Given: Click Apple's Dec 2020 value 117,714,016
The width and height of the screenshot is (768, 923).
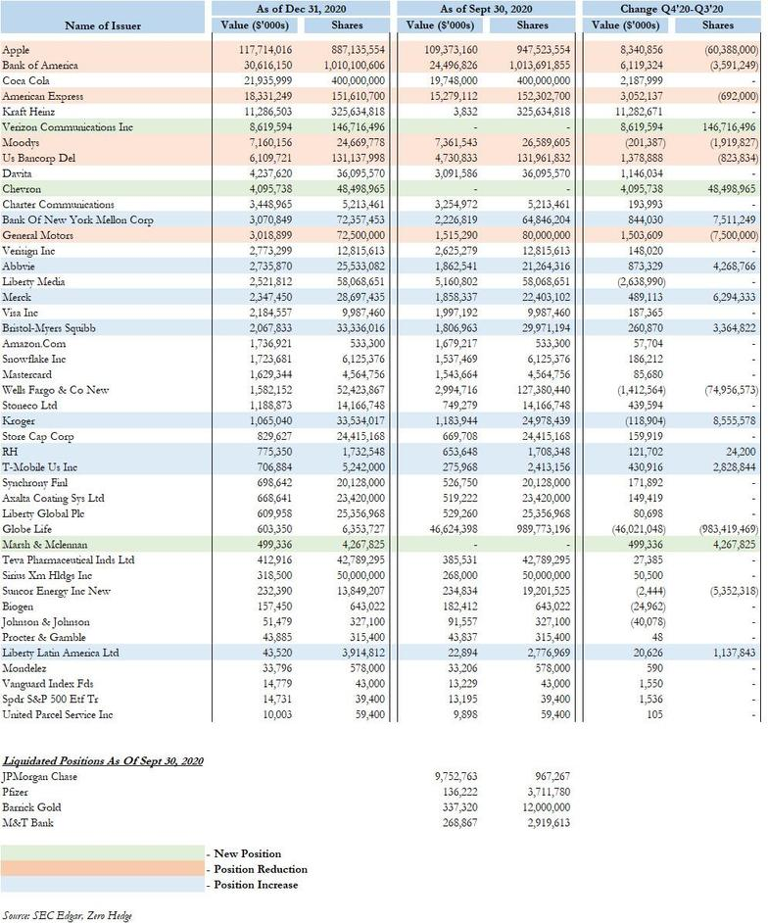Looking at the screenshot, I should 265,50.
